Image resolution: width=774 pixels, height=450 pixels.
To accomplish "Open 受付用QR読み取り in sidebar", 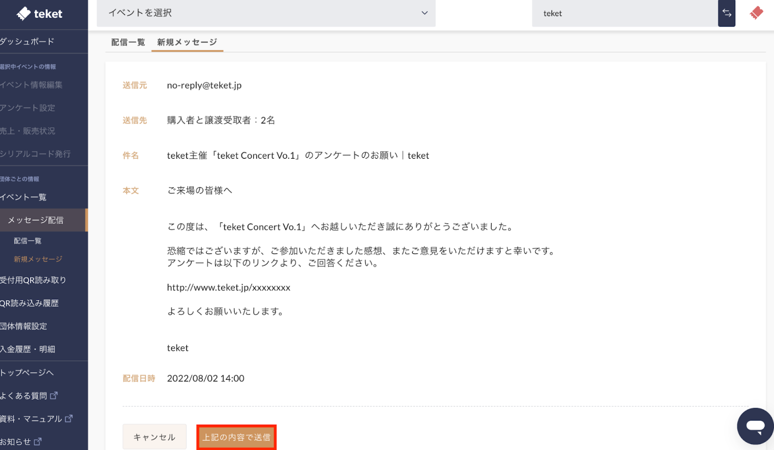I will (x=33, y=280).
